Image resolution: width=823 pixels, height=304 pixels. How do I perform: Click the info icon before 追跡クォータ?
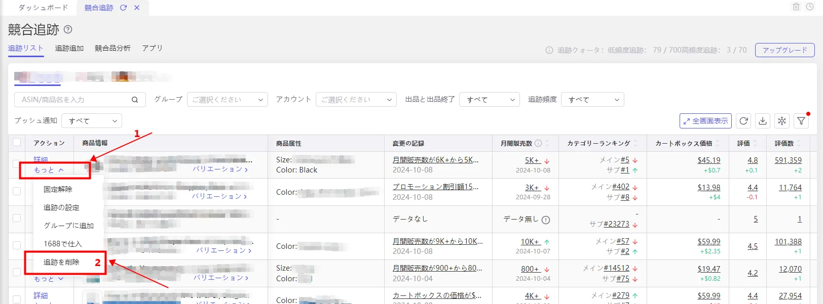pos(549,50)
